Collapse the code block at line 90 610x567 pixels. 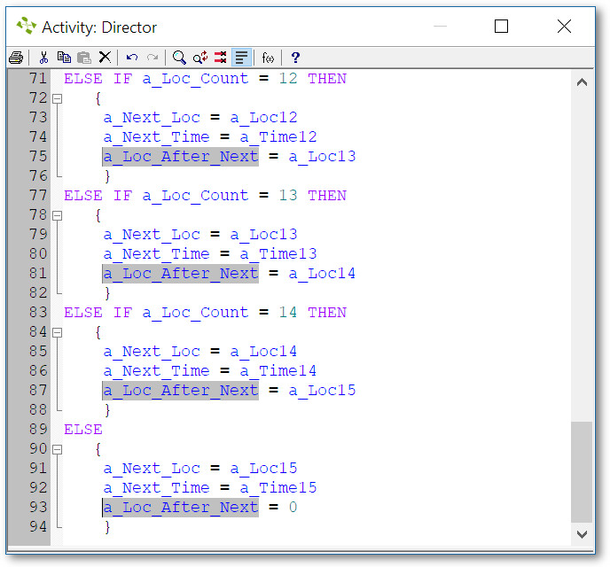57,450
